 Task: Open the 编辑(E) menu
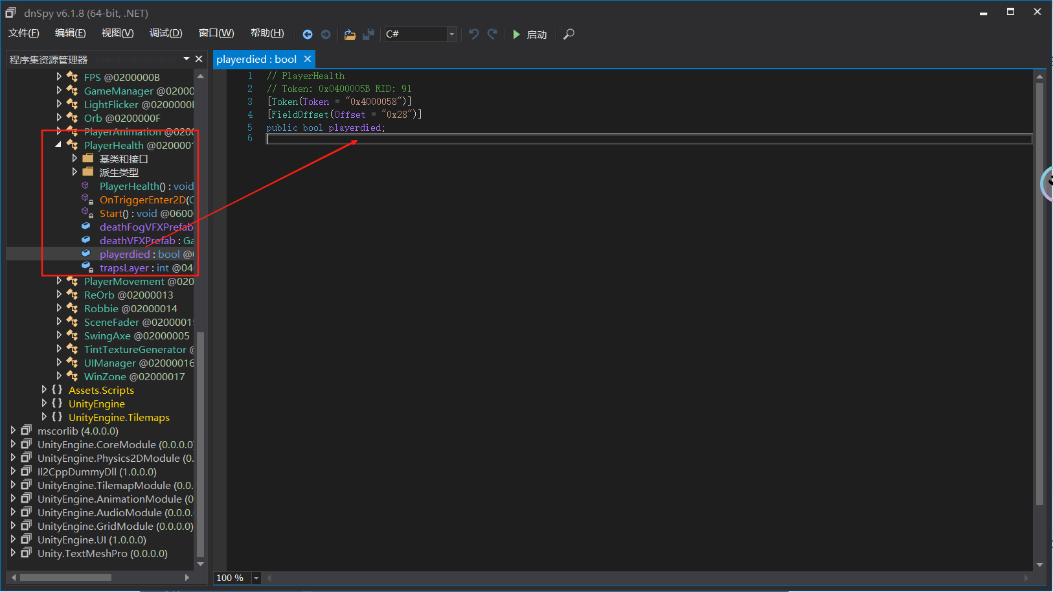[x=70, y=33]
